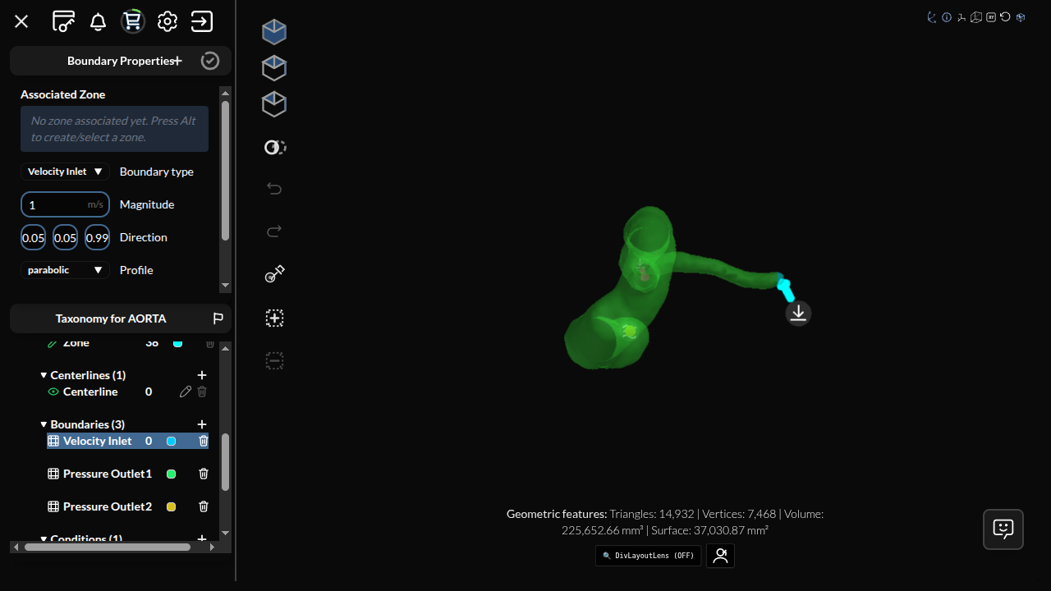Image resolution: width=1051 pixels, height=591 pixels.
Task: Select the solid blue cube view
Action: pyautogui.click(x=274, y=31)
